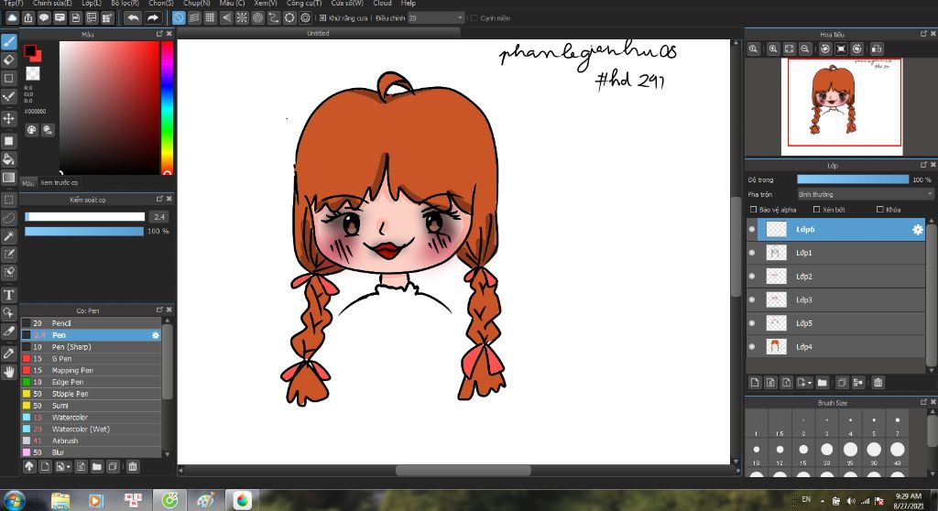Open snap settings gear icon

305,18
